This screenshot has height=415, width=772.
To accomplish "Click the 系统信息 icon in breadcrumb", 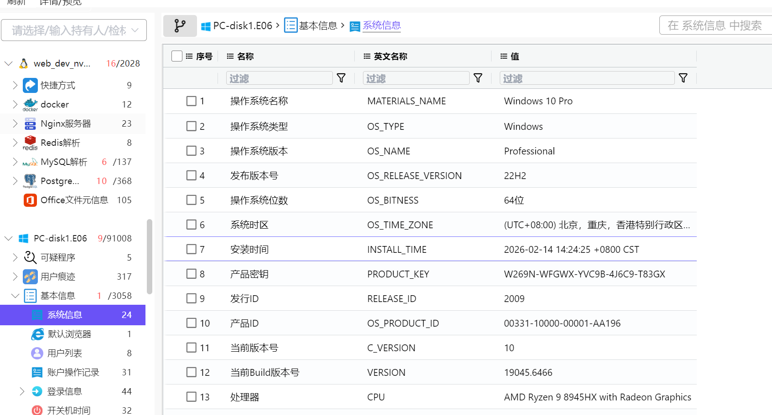I will (x=355, y=26).
